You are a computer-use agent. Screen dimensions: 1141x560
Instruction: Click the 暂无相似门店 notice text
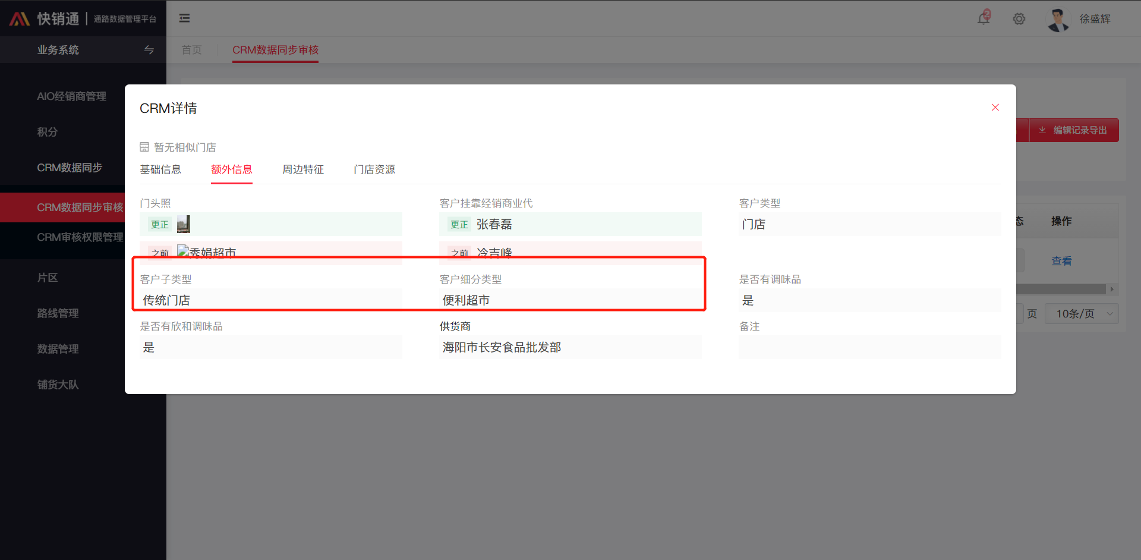[185, 147]
